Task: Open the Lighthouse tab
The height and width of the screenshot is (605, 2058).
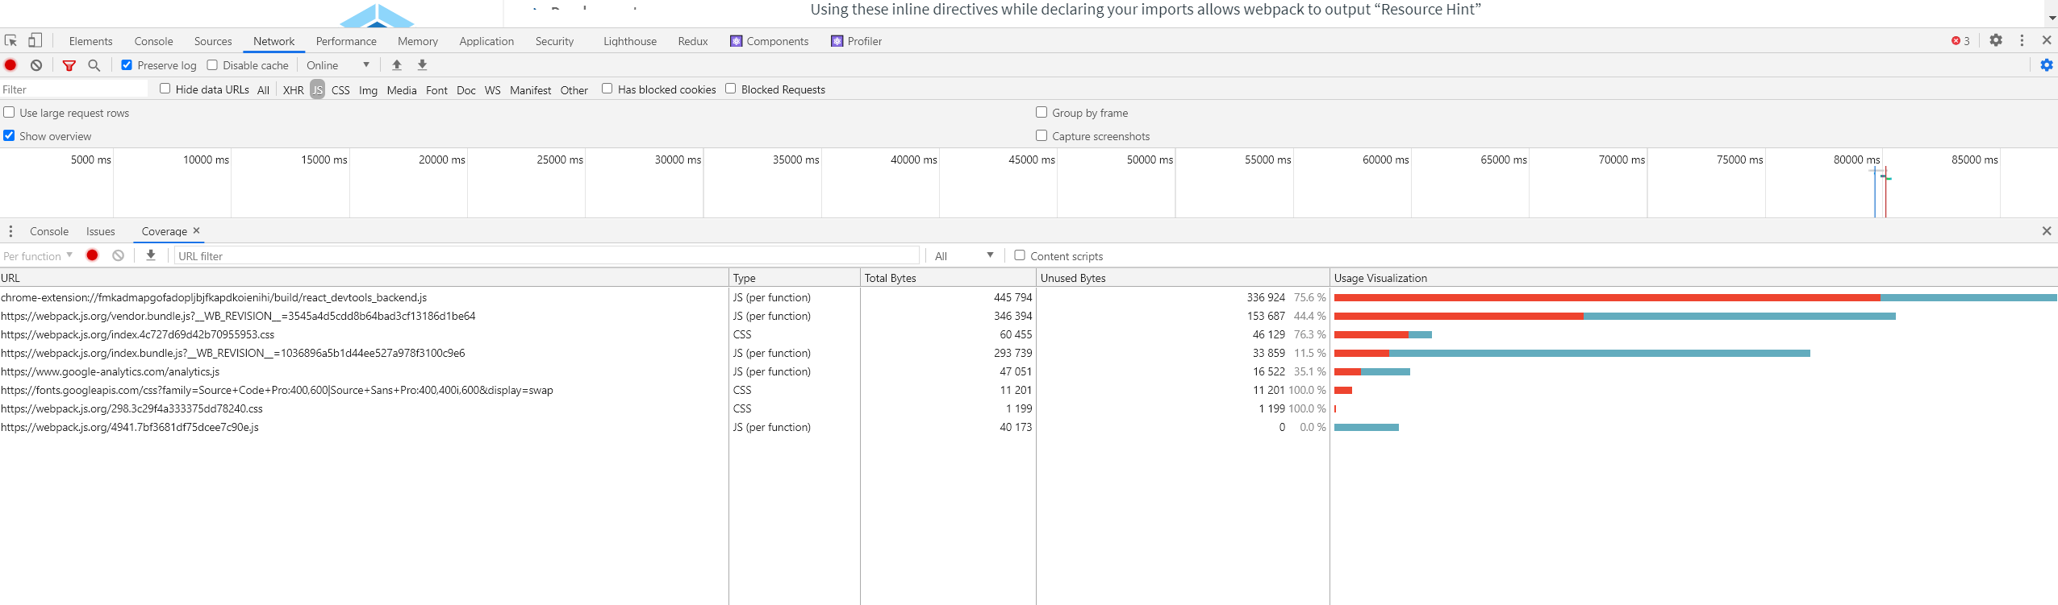Action: tap(629, 41)
